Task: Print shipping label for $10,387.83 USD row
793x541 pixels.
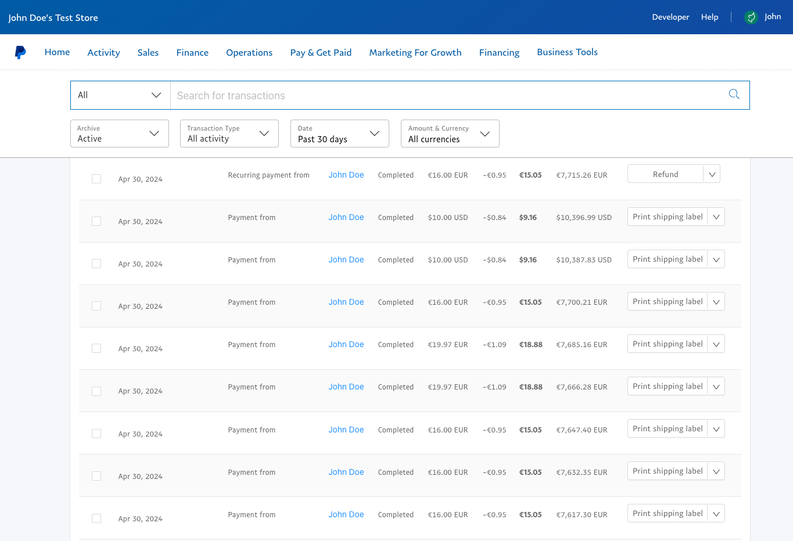Action: point(668,259)
